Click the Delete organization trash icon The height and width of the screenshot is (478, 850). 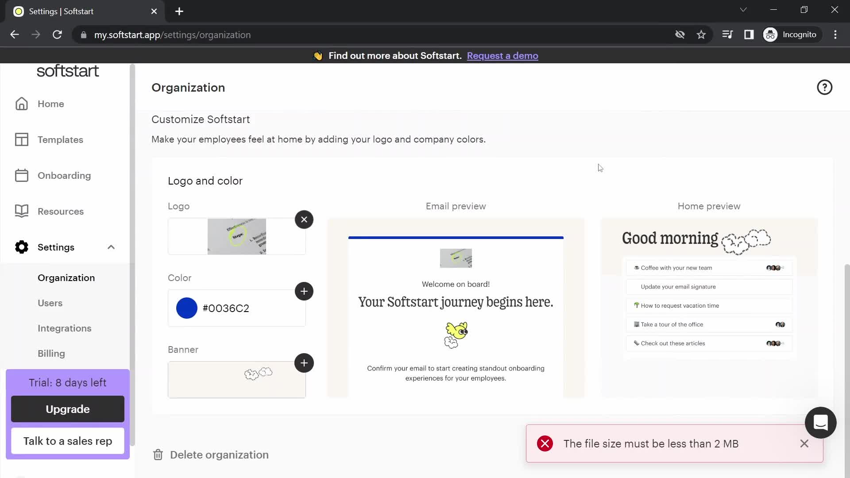158,455
